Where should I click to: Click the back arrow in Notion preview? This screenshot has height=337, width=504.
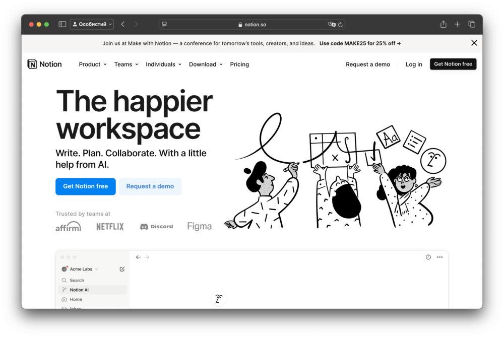click(x=138, y=257)
